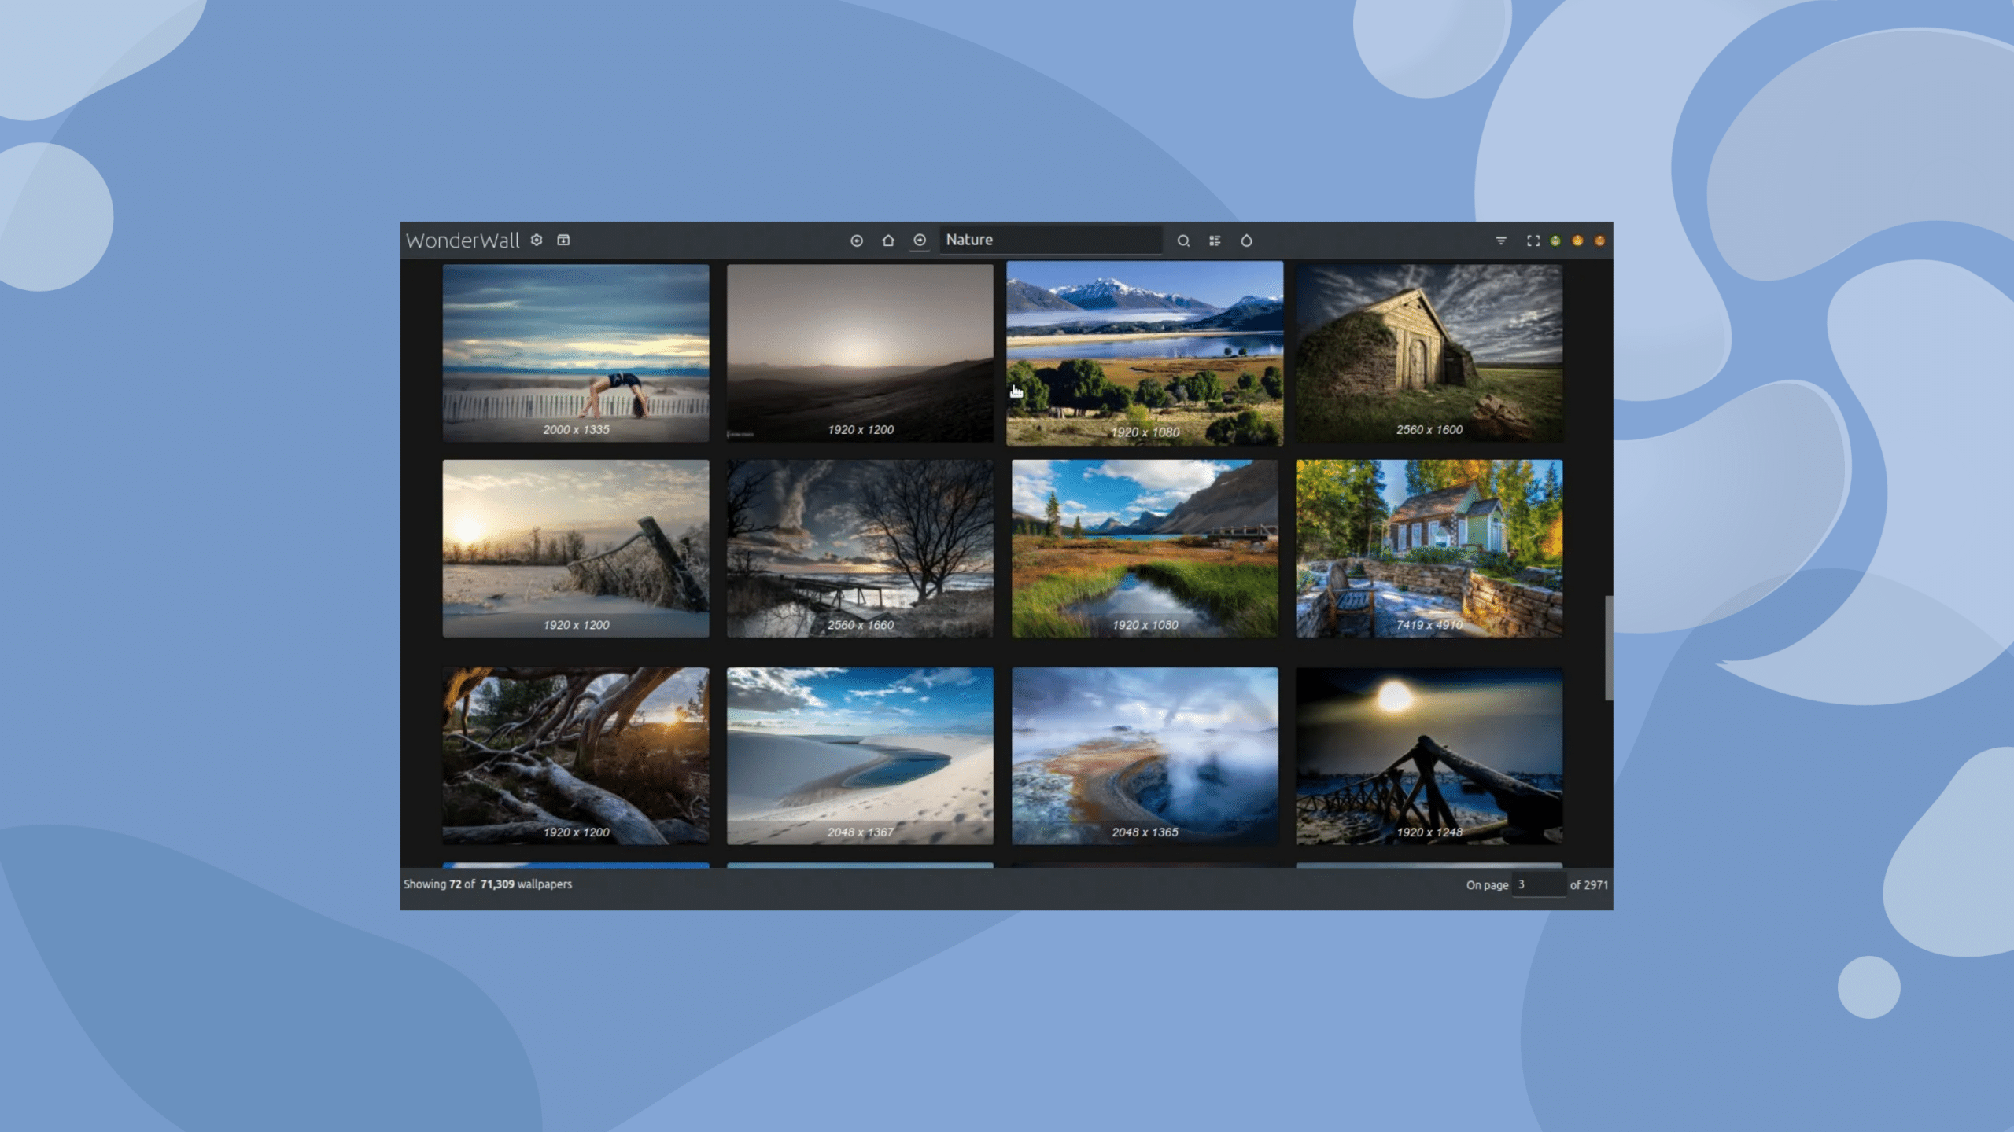Open the sort filter icon

1501,241
